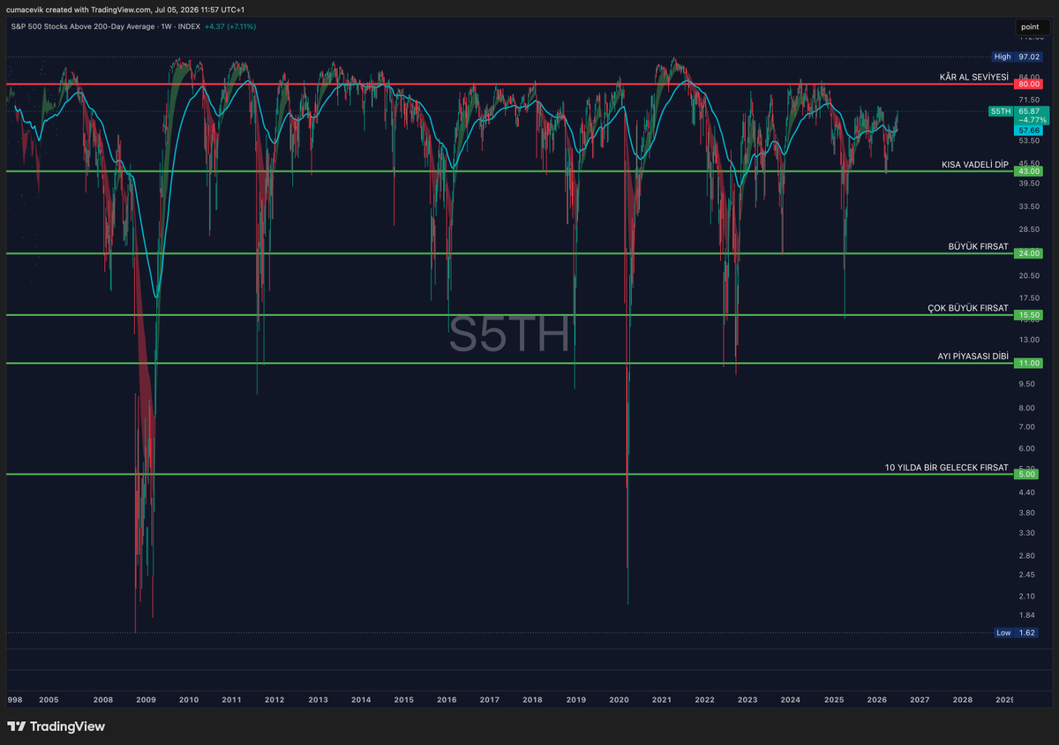Click the green 5.00 price tag

[x=1028, y=474]
